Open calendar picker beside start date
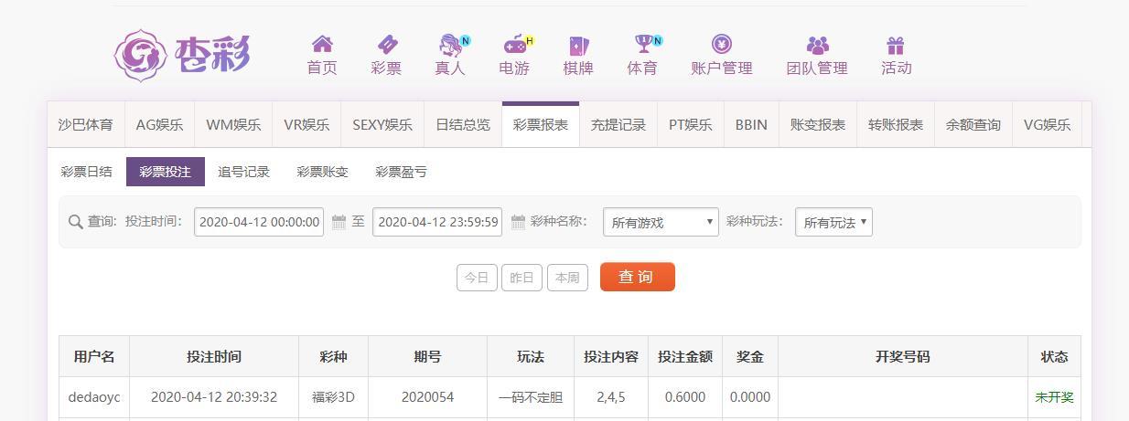This screenshot has width=1129, height=421. point(339,222)
